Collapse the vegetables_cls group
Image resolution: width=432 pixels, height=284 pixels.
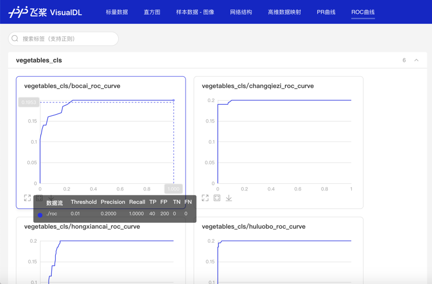(416, 60)
